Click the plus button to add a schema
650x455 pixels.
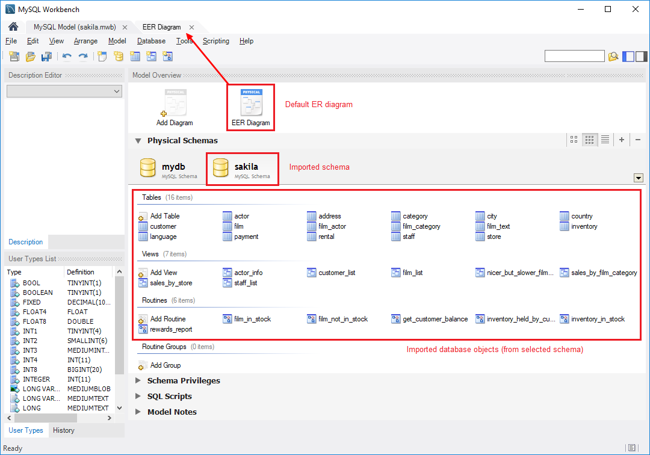(x=622, y=140)
